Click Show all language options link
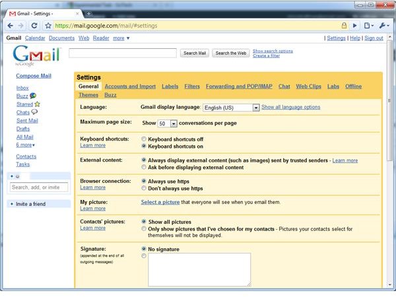This screenshot has width=396, height=297. tap(290, 107)
